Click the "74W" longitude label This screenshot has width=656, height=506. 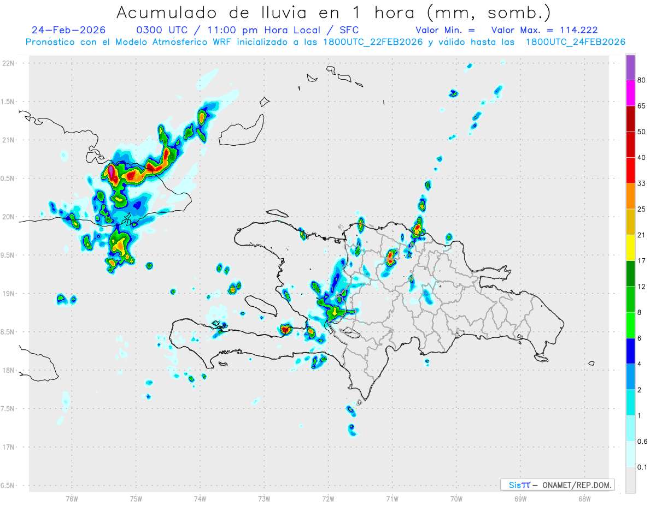[200, 498]
